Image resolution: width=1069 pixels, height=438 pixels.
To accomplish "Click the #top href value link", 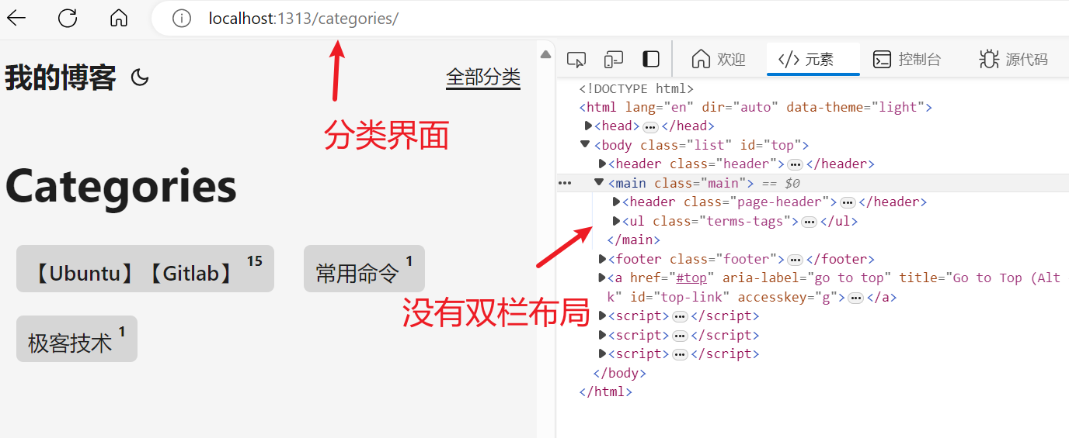I will click(691, 278).
